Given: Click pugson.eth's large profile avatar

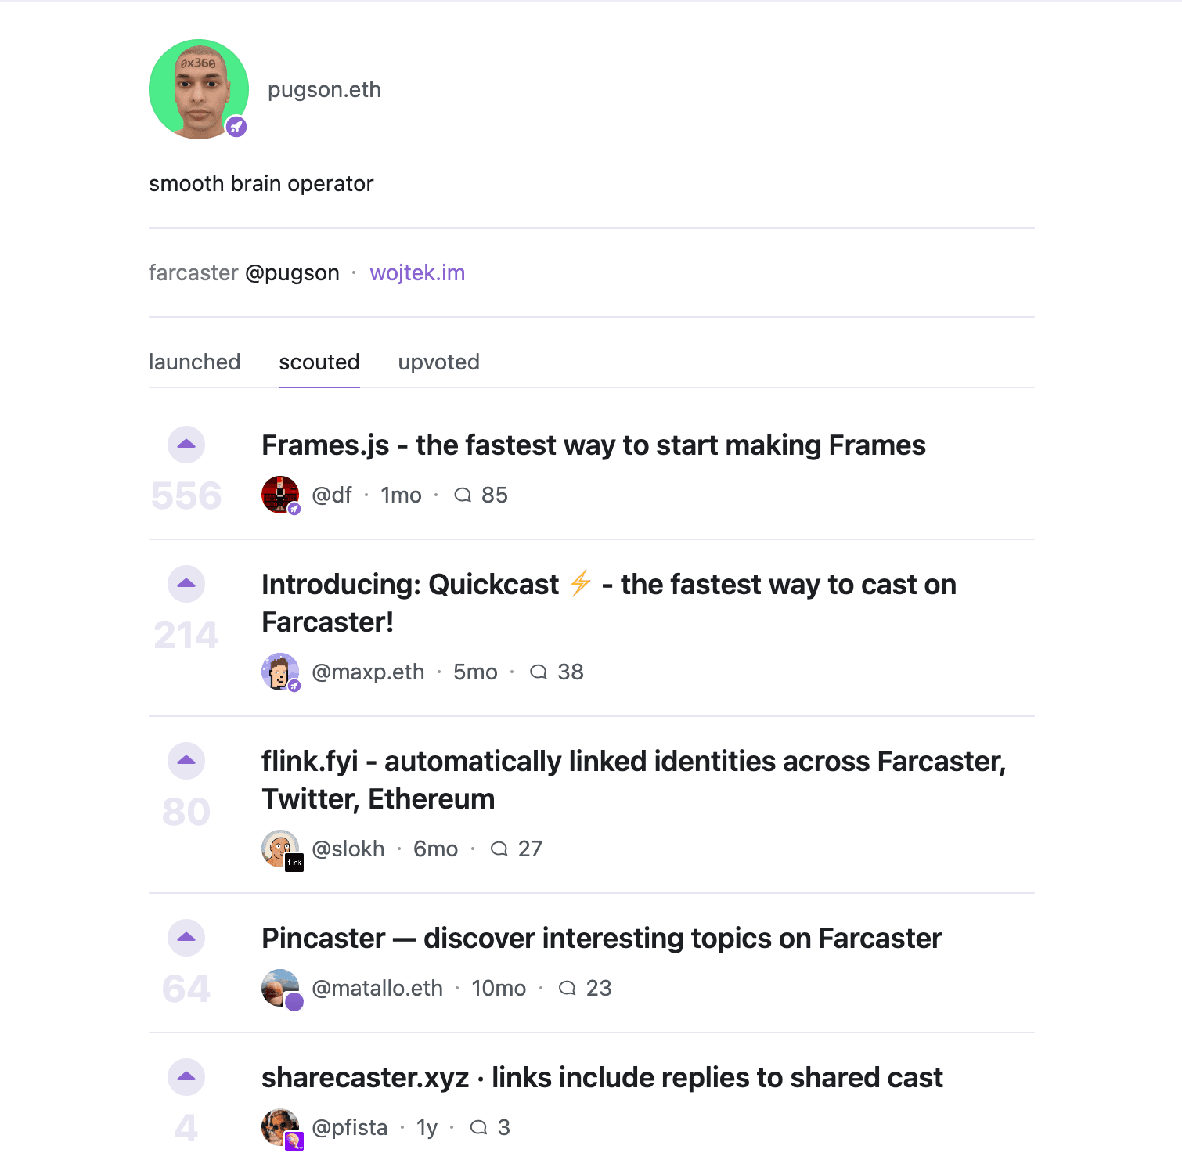Looking at the screenshot, I should tap(199, 89).
